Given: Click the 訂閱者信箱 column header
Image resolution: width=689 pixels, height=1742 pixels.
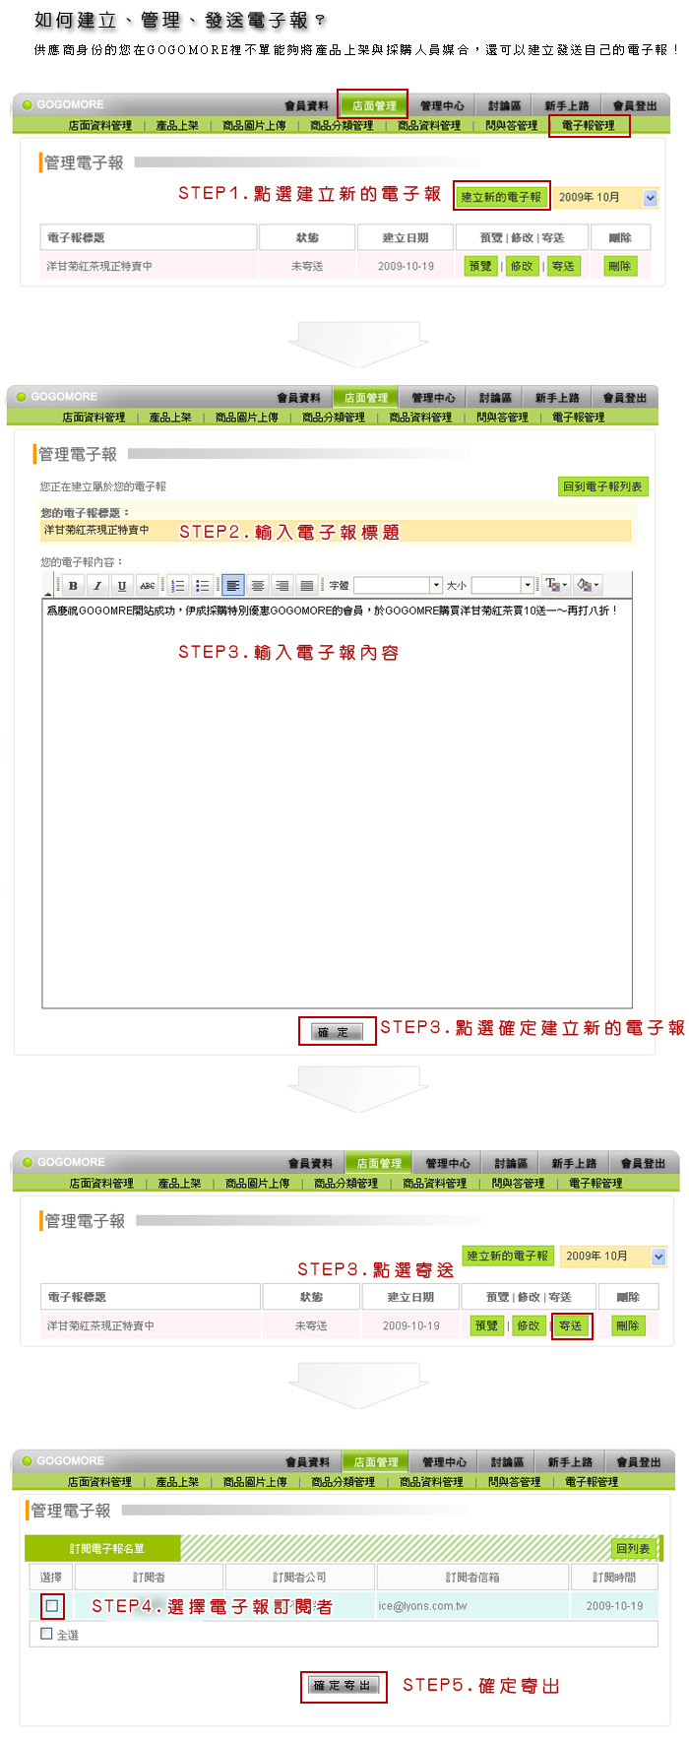Looking at the screenshot, I should pos(472,1578).
